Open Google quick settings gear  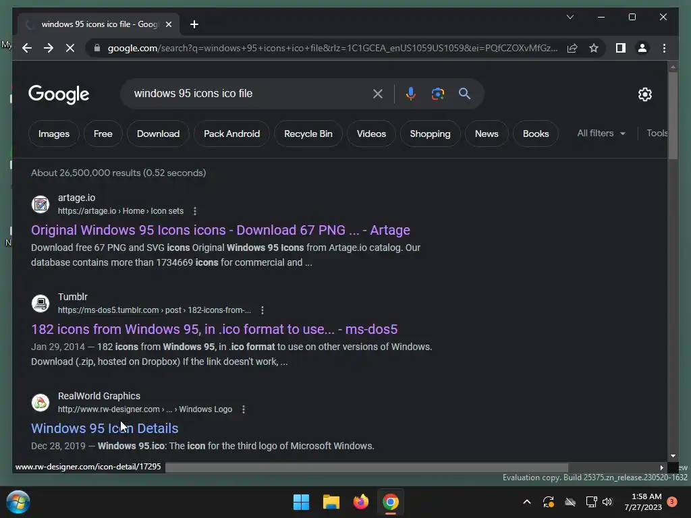[644, 94]
